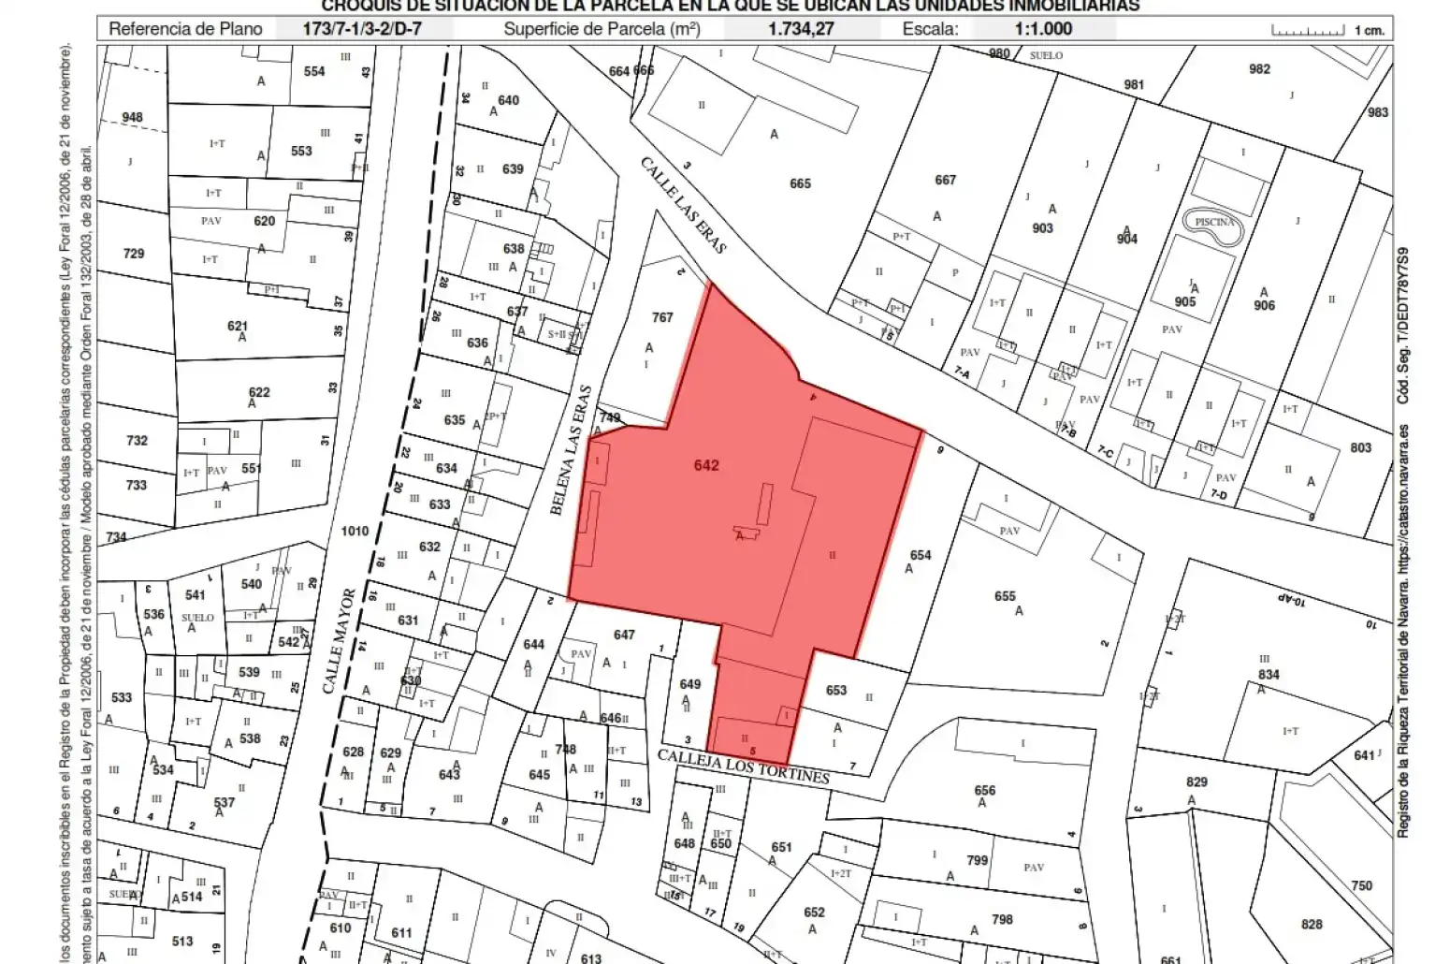The width and height of the screenshot is (1450, 964).
Task: Click parcel number 905
Action: point(1185,301)
